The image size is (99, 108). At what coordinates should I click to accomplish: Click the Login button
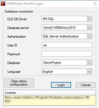tap(61, 85)
